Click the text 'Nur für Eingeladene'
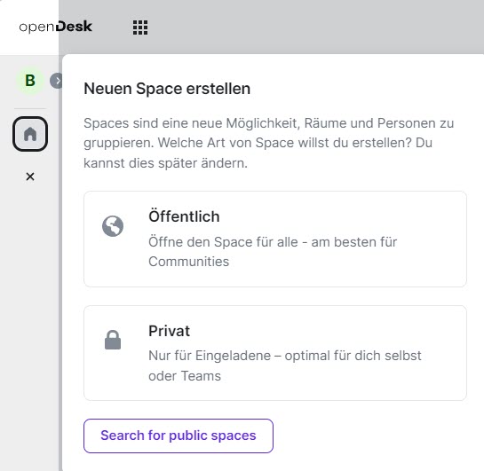Image resolution: width=484 pixels, height=471 pixels. pyautogui.click(x=210, y=356)
